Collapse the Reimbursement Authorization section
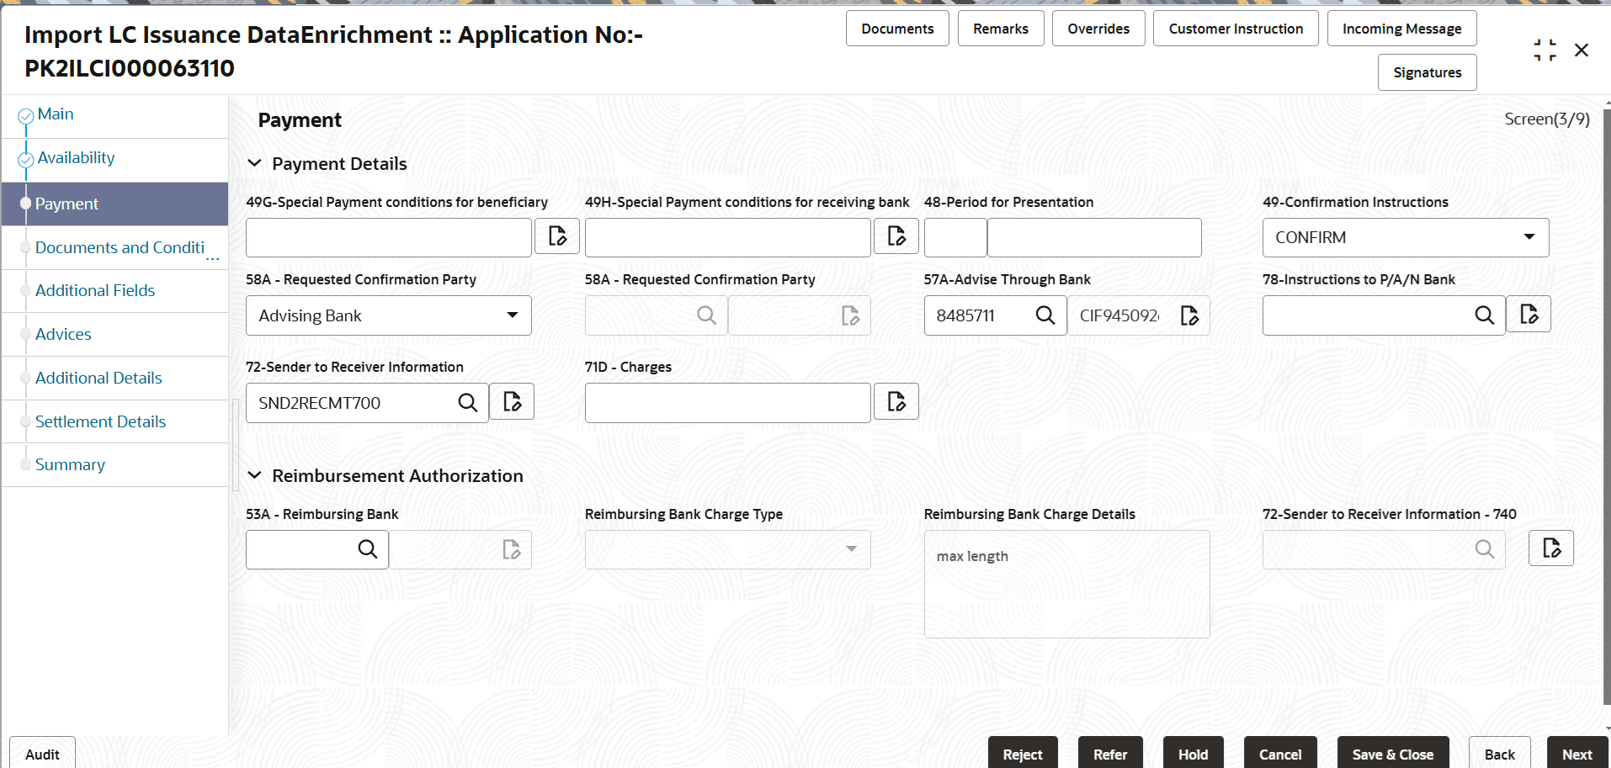Screen dimensions: 1611x768 (254, 475)
